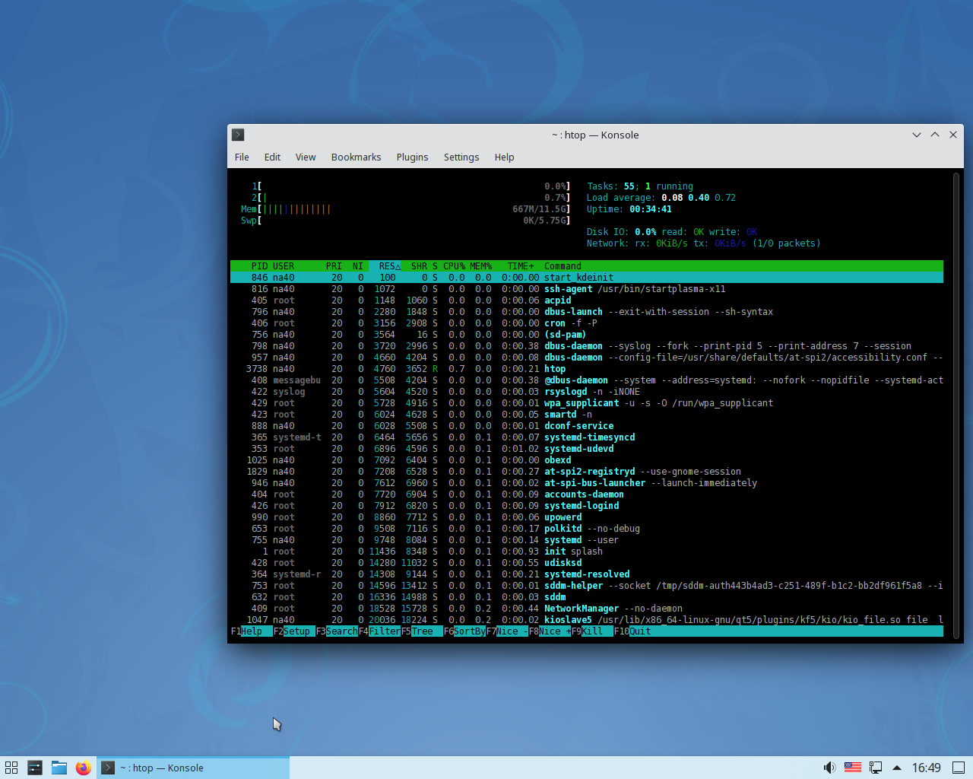
Task: Click the show desktop button
Action: 959,768
